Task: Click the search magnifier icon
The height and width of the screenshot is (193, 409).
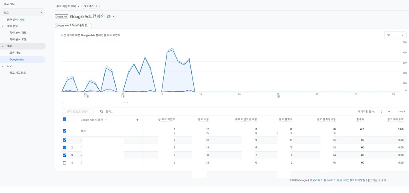Action: 102,111
